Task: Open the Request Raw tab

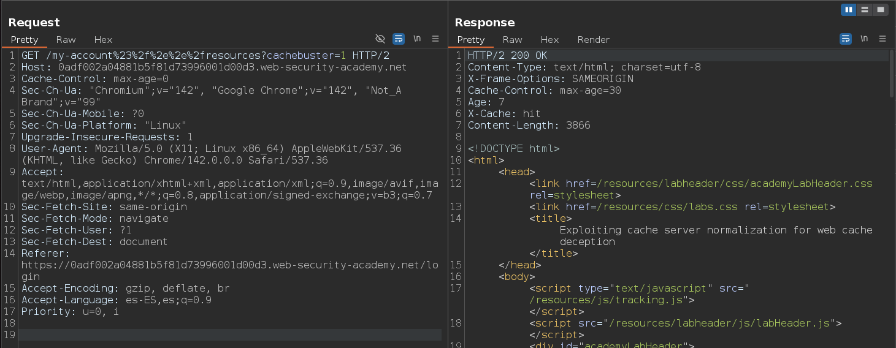Action: point(66,39)
